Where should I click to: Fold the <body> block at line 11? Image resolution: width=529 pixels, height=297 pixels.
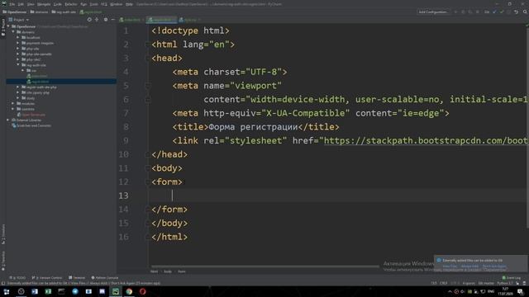(x=147, y=168)
